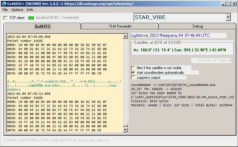The image size is (238, 147).
Task: Open the File menu
Action: [x=5, y=10]
